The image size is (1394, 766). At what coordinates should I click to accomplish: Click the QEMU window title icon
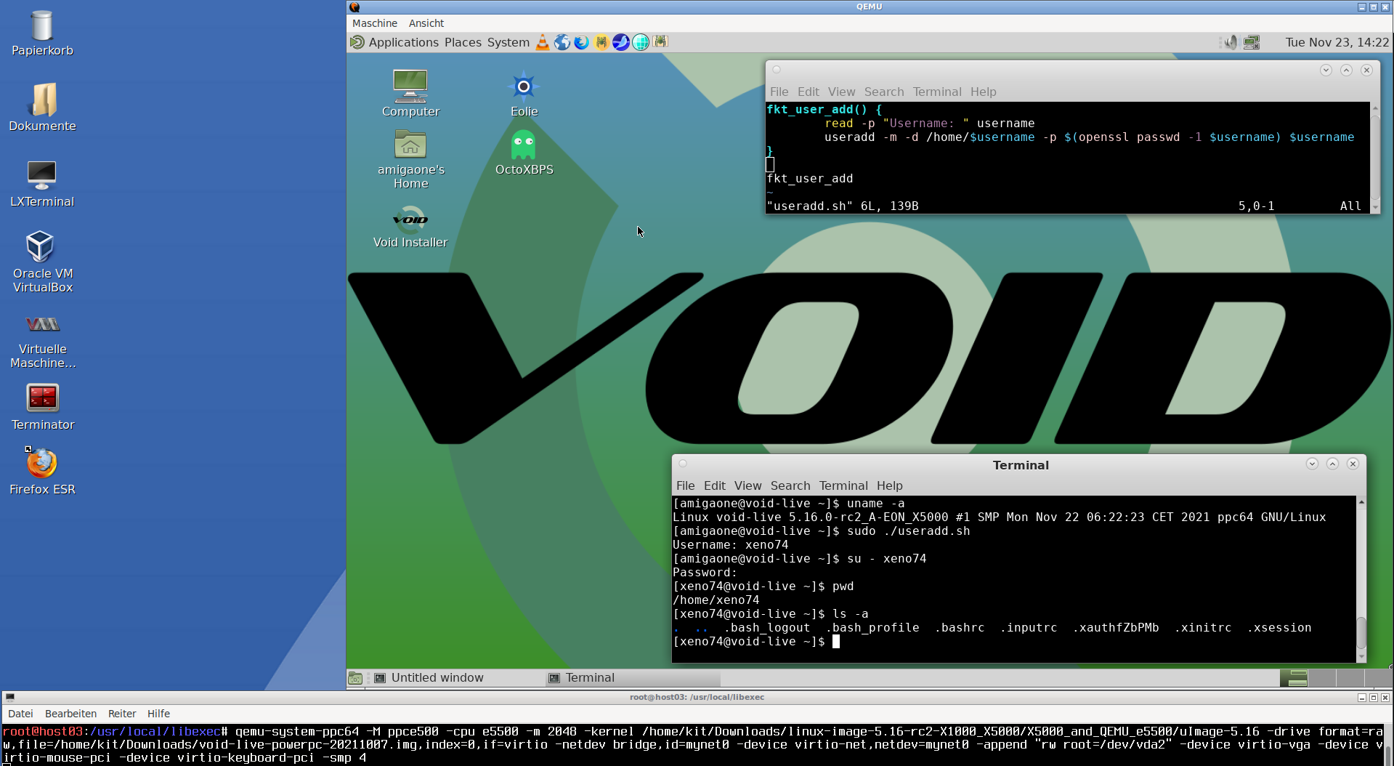354,7
